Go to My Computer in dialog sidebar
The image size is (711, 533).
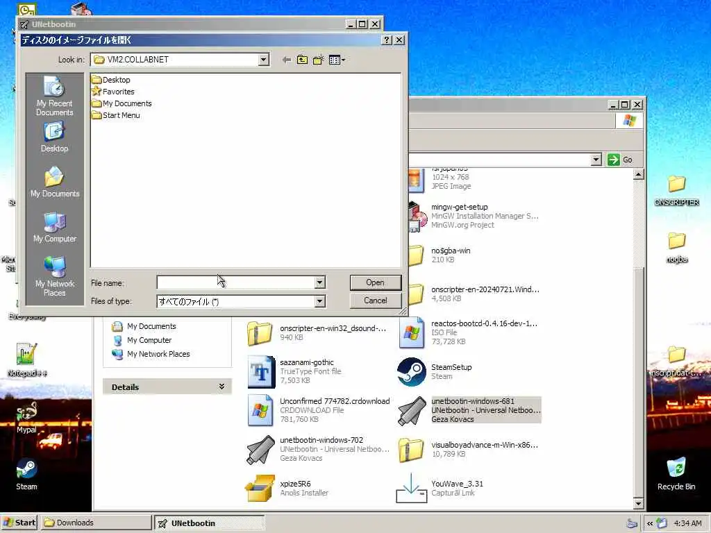[54, 227]
